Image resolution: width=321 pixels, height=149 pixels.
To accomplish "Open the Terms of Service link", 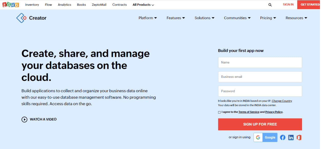I will (249, 112).
